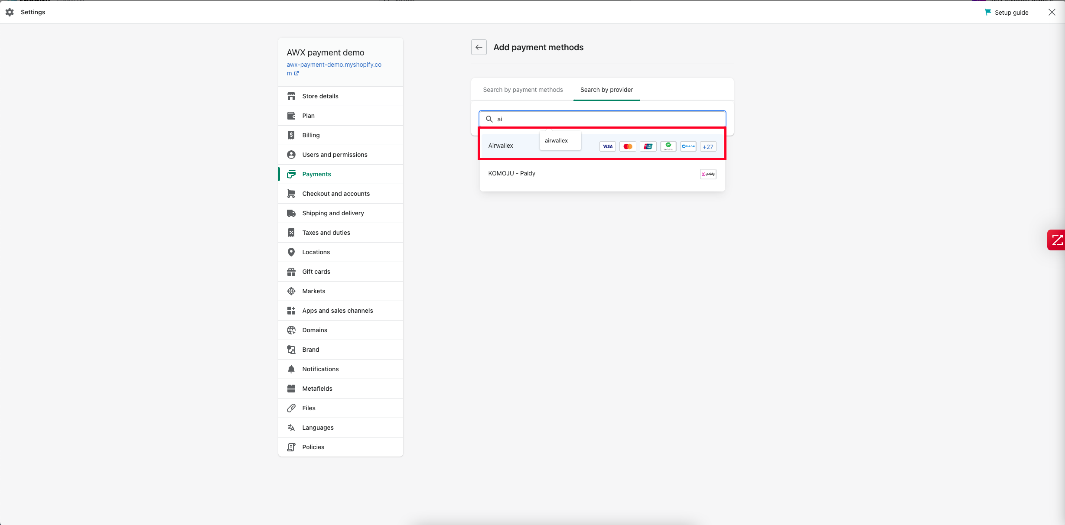Image resolution: width=1065 pixels, height=525 pixels.
Task: Click the back arrow beside Add payment methods
Action: tap(479, 47)
